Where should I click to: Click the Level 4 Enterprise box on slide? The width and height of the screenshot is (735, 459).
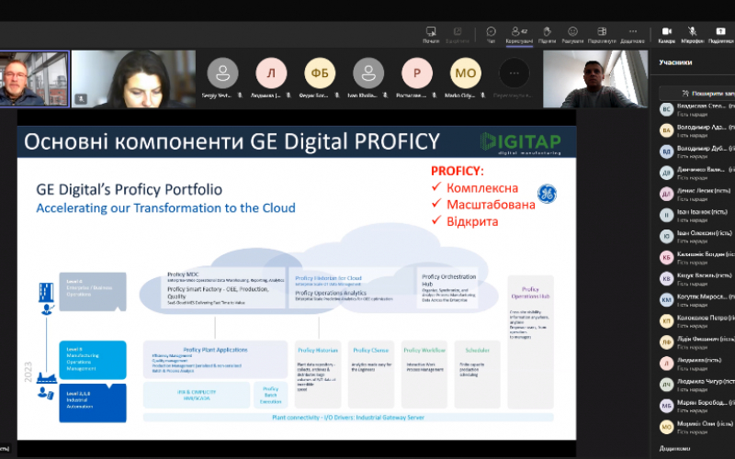[x=93, y=291]
